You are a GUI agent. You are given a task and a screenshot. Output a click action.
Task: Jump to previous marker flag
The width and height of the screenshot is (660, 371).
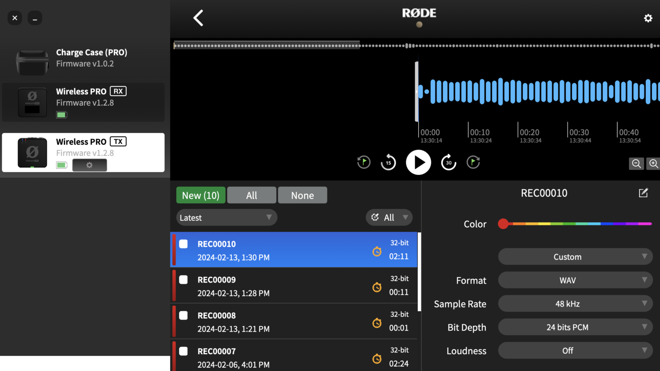[364, 162]
